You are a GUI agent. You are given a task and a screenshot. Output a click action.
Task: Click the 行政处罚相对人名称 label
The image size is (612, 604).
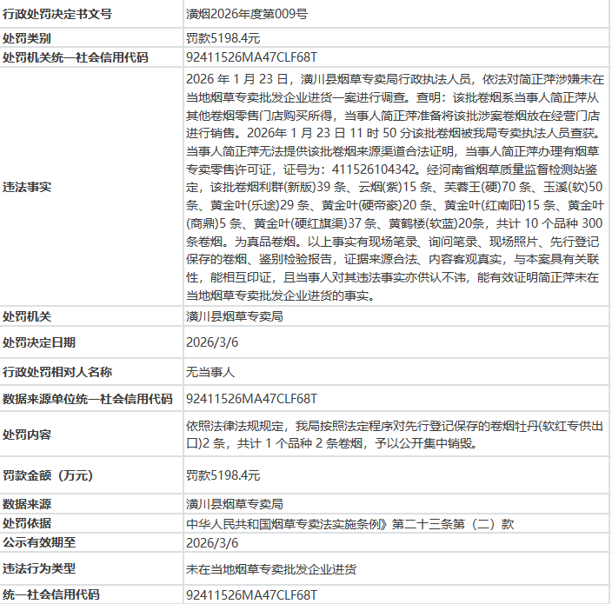[57, 372]
